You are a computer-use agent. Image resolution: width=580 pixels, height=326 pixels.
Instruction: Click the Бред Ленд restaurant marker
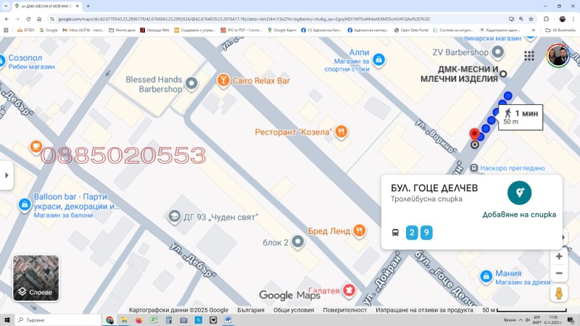(x=359, y=230)
